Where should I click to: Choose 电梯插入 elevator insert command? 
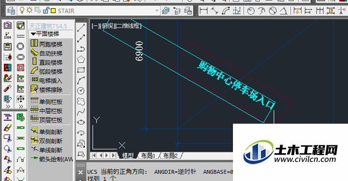point(46,80)
